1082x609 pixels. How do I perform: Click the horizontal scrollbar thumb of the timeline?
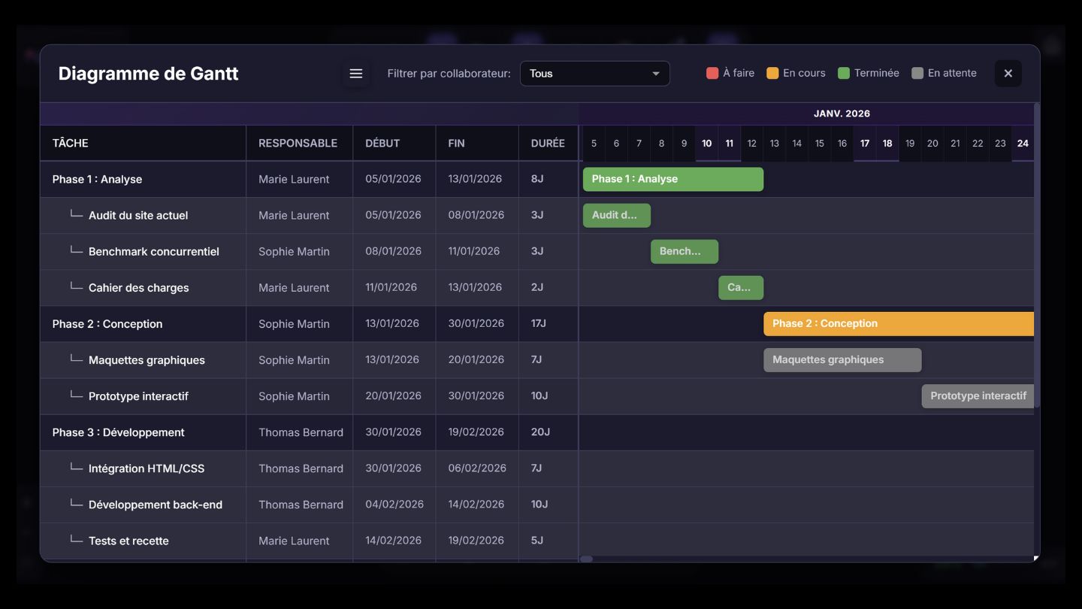click(x=587, y=559)
